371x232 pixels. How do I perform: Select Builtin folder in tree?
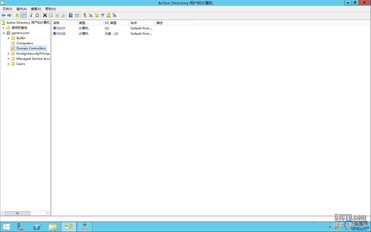coord(21,38)
